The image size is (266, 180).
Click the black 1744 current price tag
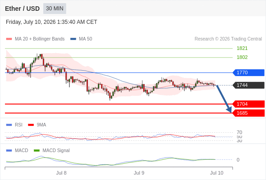click(x=248, y=85)
